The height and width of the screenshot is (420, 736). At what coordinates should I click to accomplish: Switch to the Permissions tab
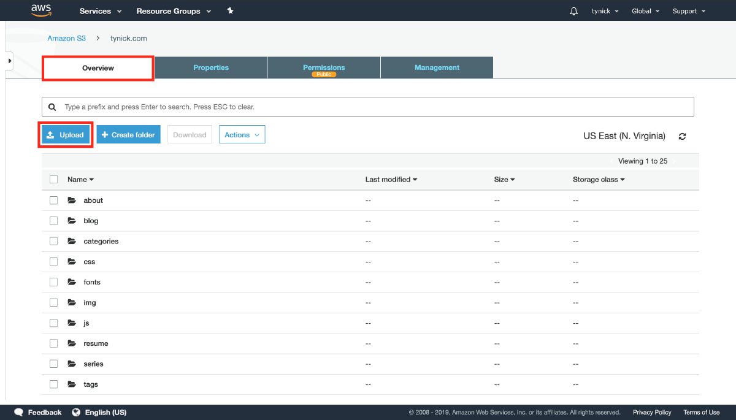(x=324, y=67)
